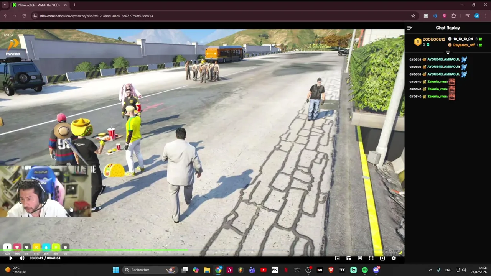Toggle mini player mode in the video controls

338,258
